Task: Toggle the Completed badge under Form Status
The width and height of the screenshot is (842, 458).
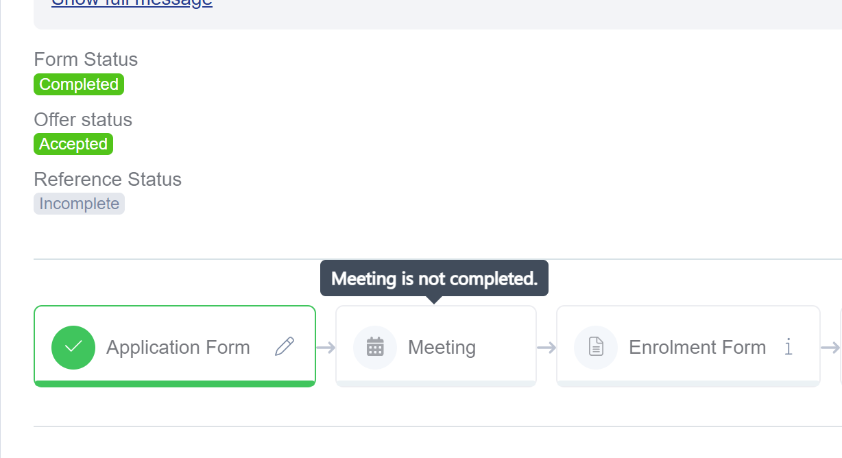Action: coord(78,84)
